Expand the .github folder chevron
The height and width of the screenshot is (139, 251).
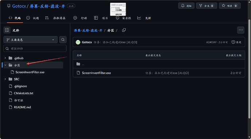tap(5, 58)
